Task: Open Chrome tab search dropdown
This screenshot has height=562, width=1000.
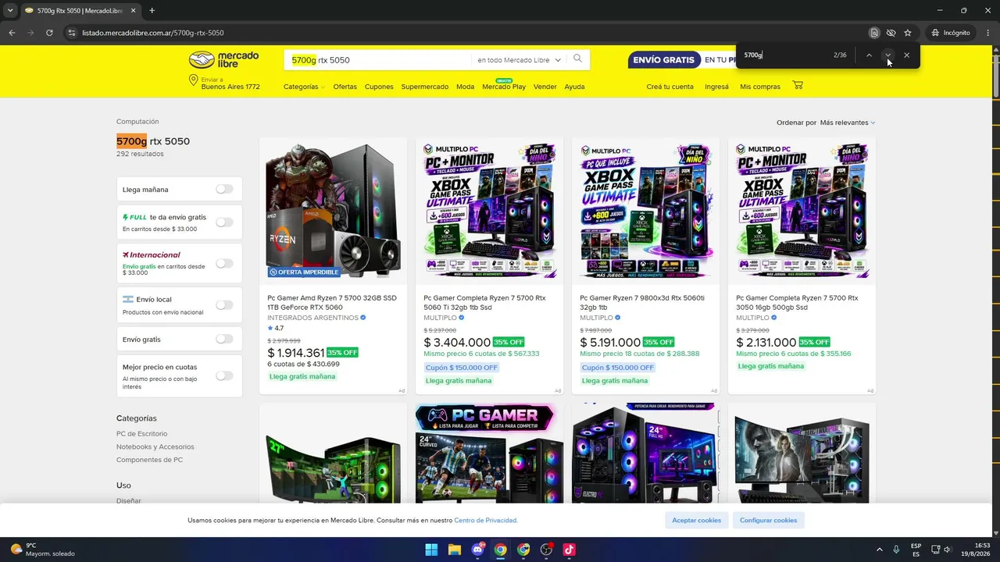Action: pos(10,10)
